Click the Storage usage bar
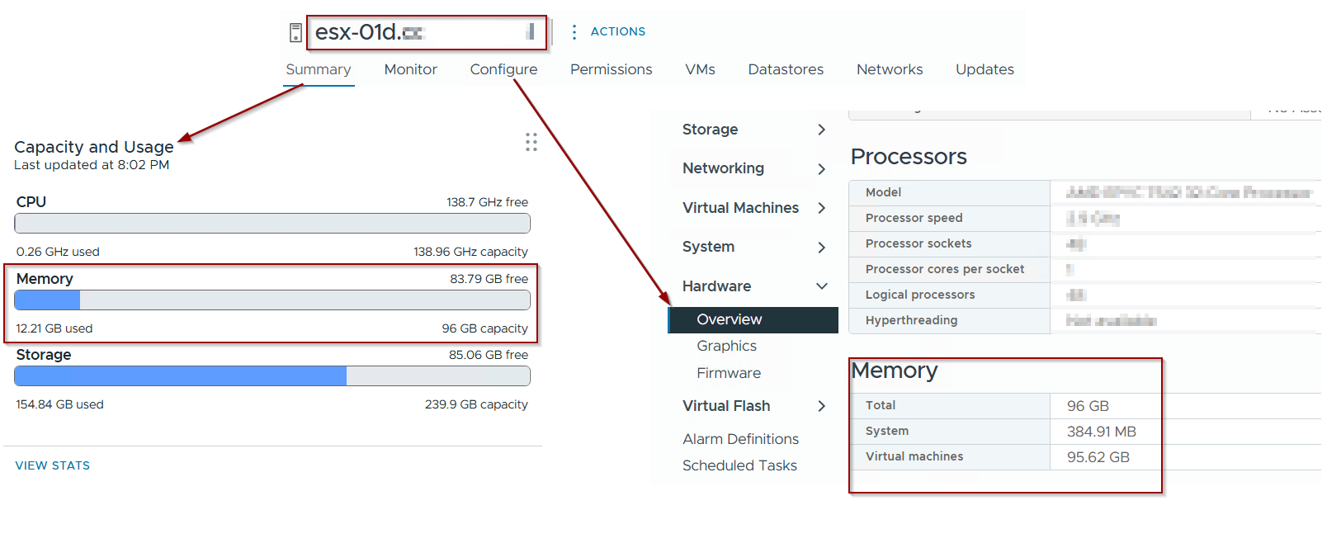The image size is (1327, 543). point(272,376)
